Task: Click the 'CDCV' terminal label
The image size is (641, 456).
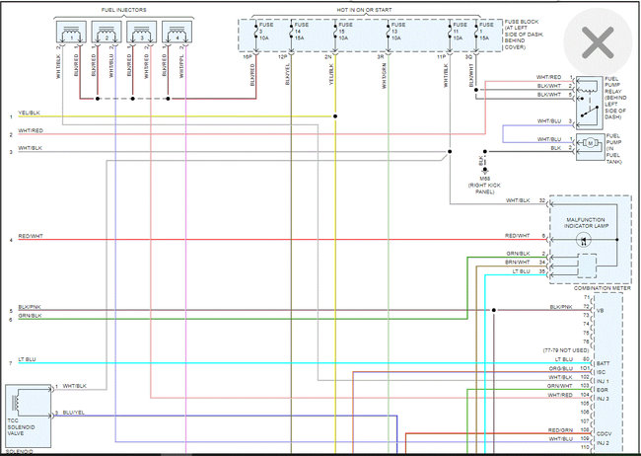Action: pyautogui.click(x=604, y=434)
